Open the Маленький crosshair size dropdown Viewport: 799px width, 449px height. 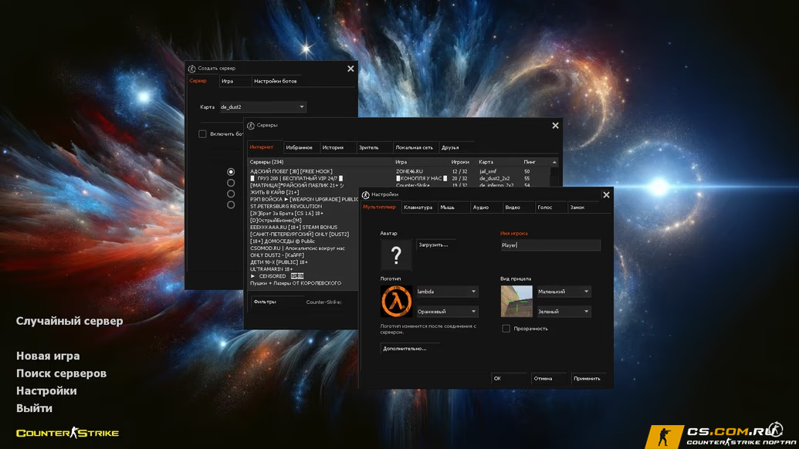(564, 291)
